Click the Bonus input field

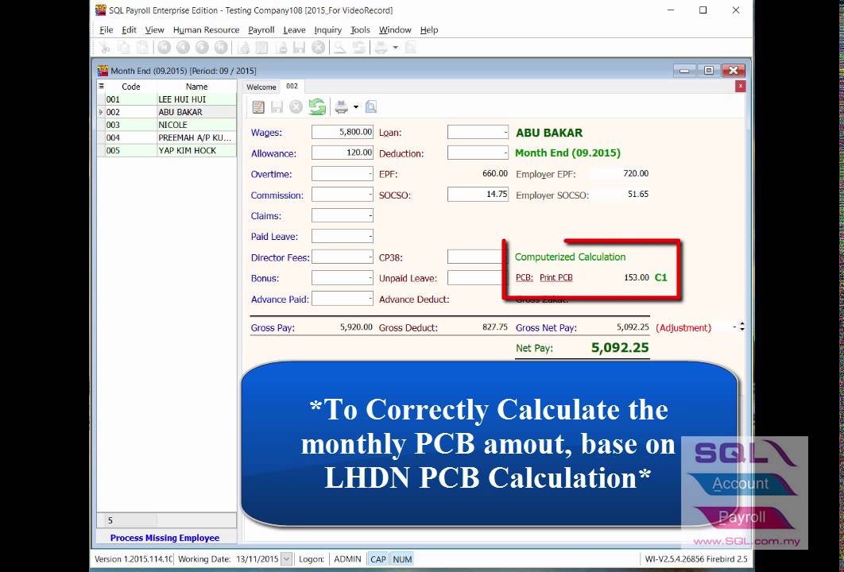tap(343, 278)
